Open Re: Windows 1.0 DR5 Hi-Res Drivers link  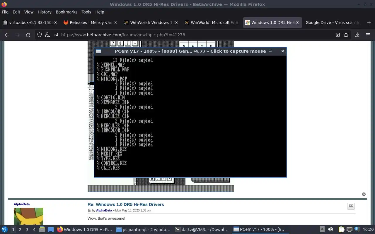pyautogui.click(x=126, y=204)
